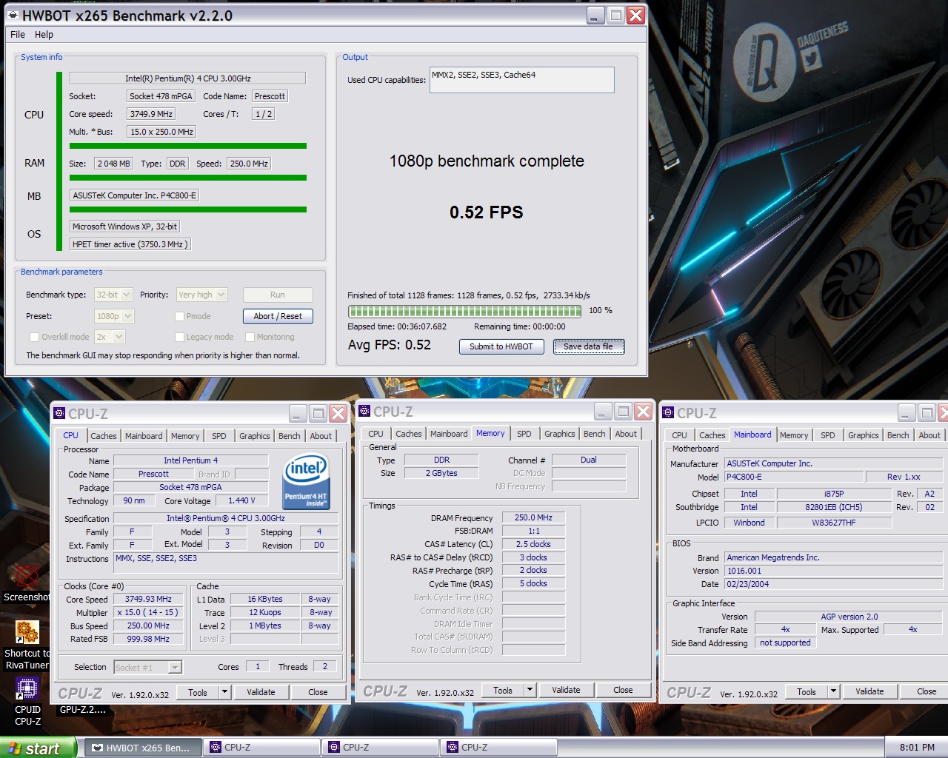Close the middle CPU-Z window via X
The image size is (948, 758).
click(x=643, y=411)
